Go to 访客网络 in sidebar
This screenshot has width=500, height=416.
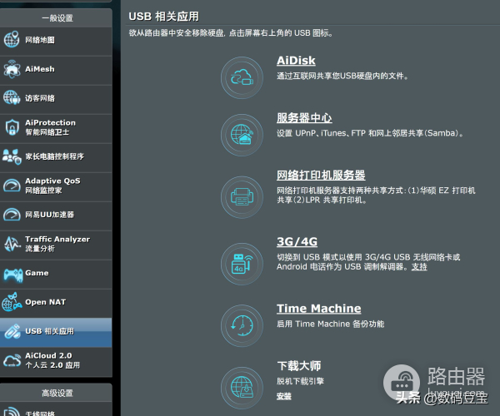[x=56, y=100]
